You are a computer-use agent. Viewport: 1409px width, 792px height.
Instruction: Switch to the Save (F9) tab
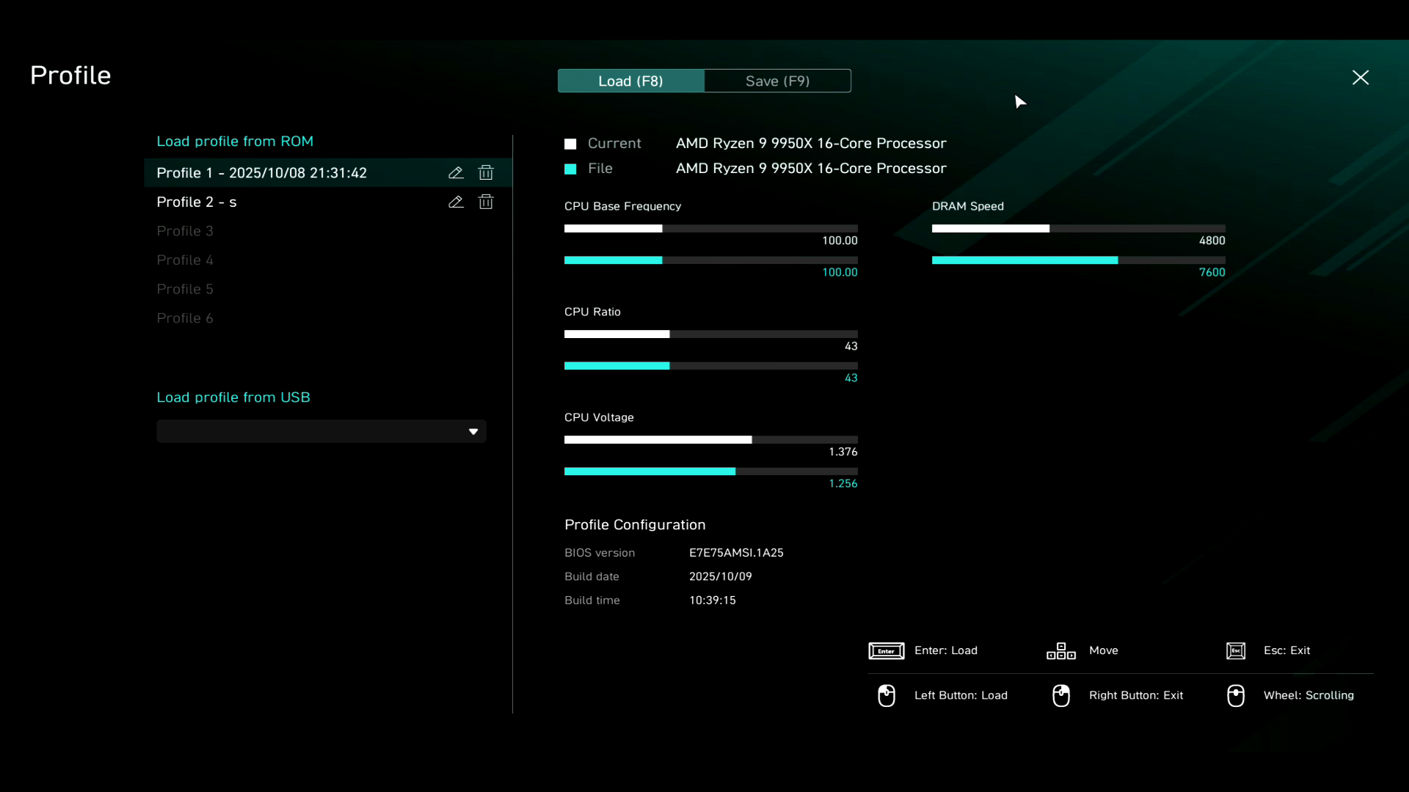(777, 81)
